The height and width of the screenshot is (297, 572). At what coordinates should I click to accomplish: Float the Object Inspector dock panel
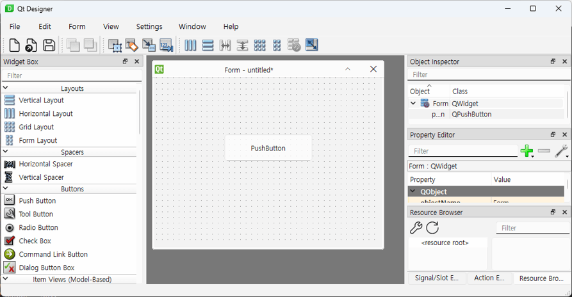(x=553, y=61)
